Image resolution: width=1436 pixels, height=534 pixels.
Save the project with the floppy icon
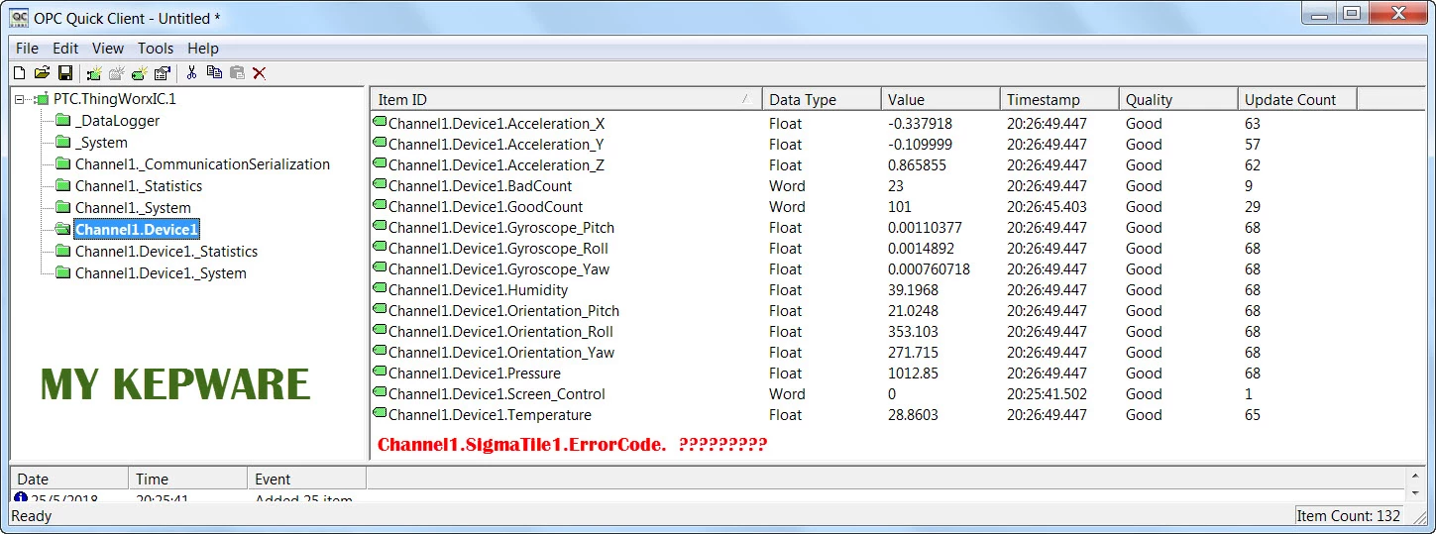(x=65, y=72)
